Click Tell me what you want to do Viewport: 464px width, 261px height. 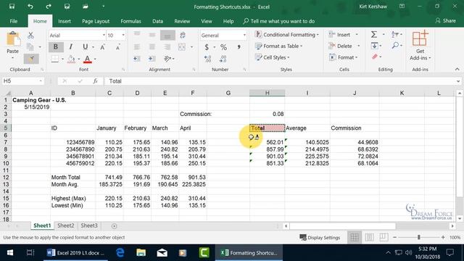(278, 21)
